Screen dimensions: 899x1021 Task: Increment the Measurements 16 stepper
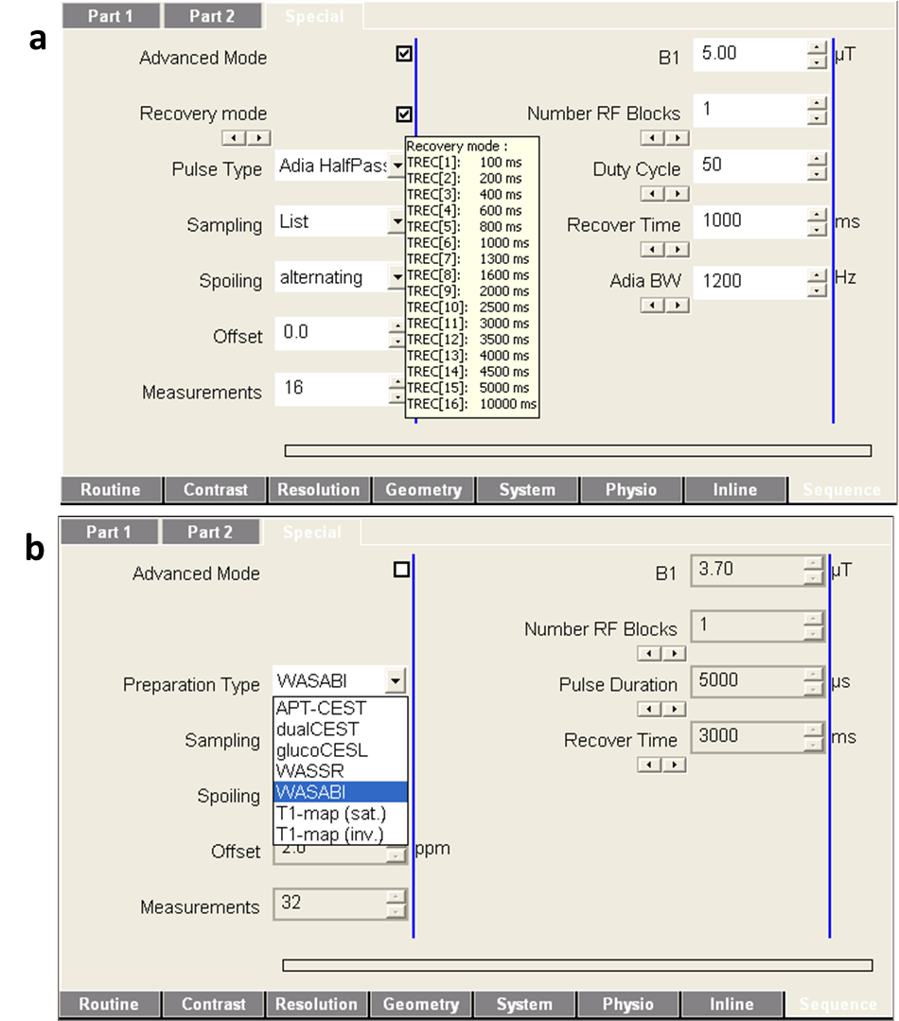pos(397,383)
